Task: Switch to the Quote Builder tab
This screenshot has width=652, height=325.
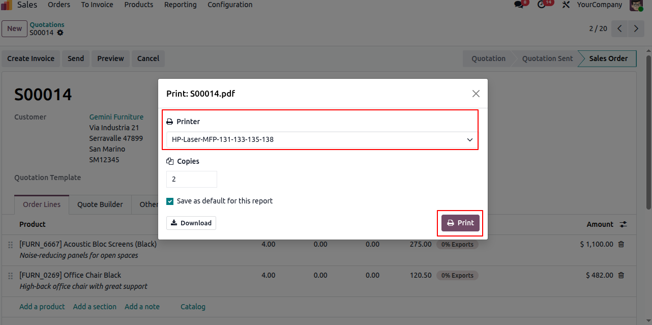Action: tap(100, 204)
